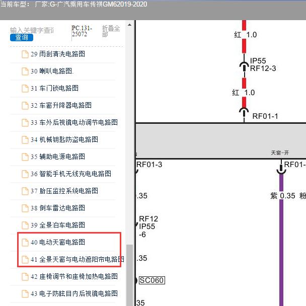Click document icon beside 37 胎压监控系统电路图
The height and width of the screenshot is (306, 306).
point(25,191)
